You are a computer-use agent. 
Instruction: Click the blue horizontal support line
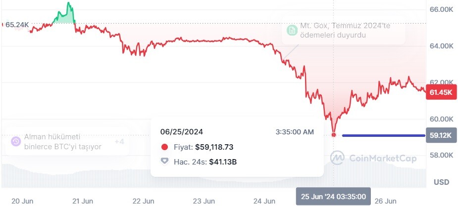pyautogui.click(x=384, y=135)
